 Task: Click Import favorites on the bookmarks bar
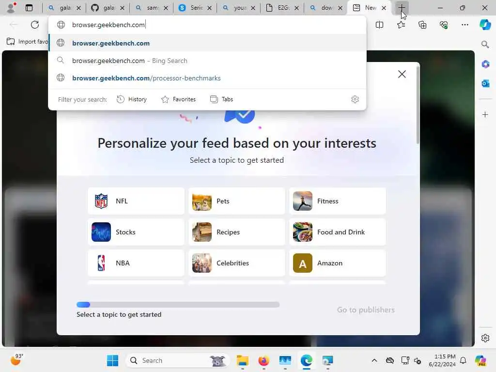coord(27,42)
